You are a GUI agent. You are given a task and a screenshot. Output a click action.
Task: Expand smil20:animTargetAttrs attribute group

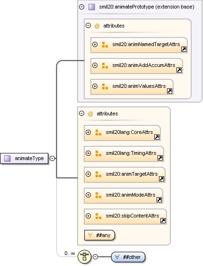tap(88, 174)
